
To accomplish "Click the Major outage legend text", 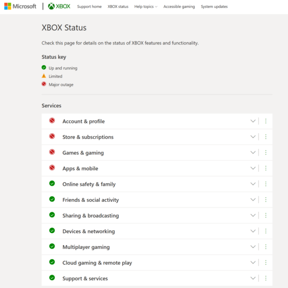I will click(61, 85).
